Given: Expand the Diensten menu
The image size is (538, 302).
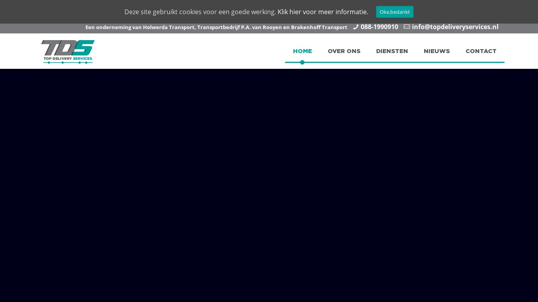Looking at the screenshot, I should click(x=392, y=51).
